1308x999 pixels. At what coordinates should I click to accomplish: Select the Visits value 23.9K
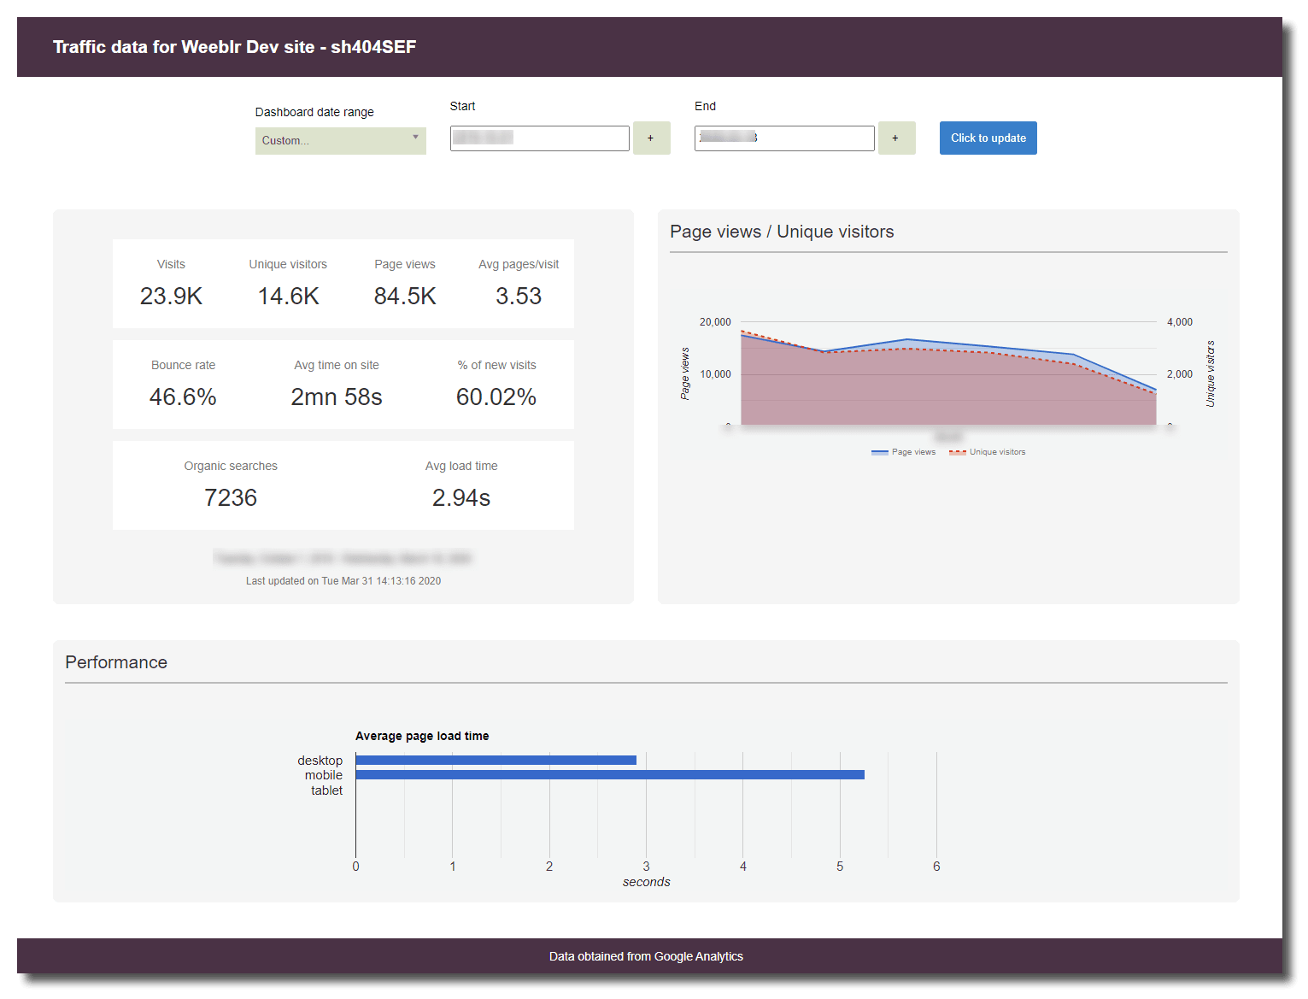tap(171, 297)
